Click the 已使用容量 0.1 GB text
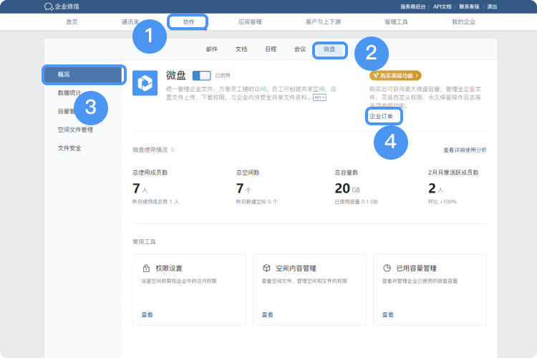Image resolution: width=537 pixels, height=358 pixels. click(x=356, y=202)
